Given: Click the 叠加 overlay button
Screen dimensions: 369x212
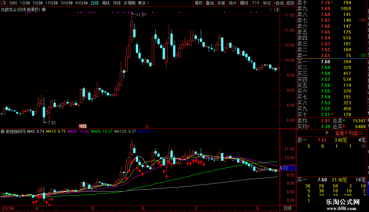Looking at the screenshot, I should point(210,3).
